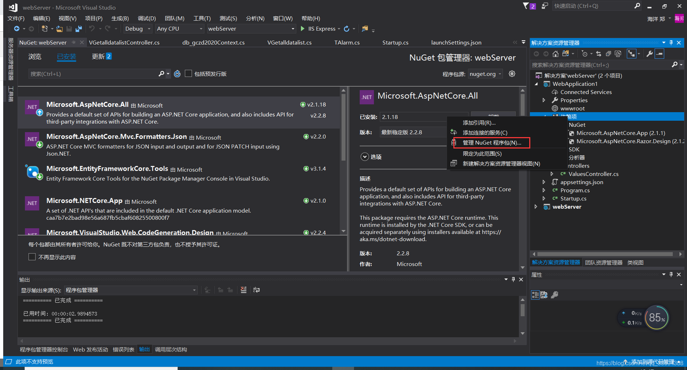The image size is (687, 370).
Task: Click the Solution Explorer horizontal scrollbar
Action: point(605,254)
